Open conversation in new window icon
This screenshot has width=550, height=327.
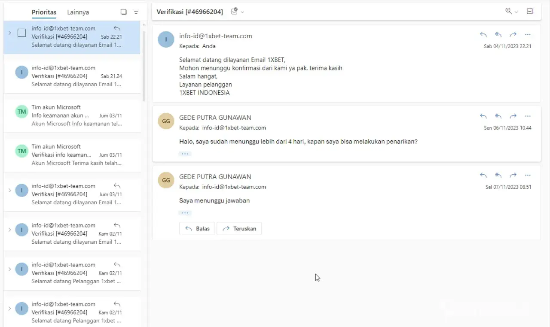[530, 12]
